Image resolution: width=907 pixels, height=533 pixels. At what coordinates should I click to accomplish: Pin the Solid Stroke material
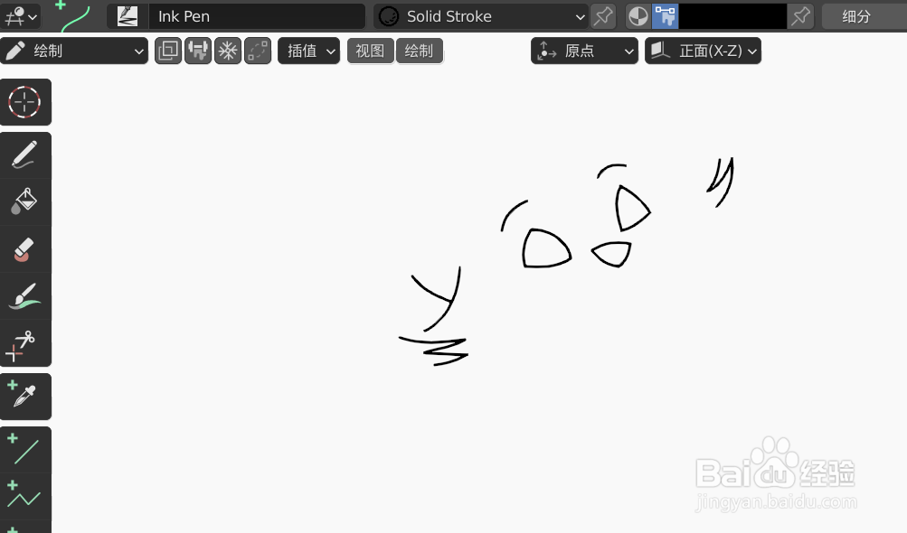[x=603, y=16]
